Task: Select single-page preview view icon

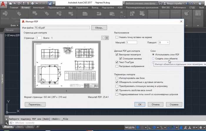Action: point(103,38)
